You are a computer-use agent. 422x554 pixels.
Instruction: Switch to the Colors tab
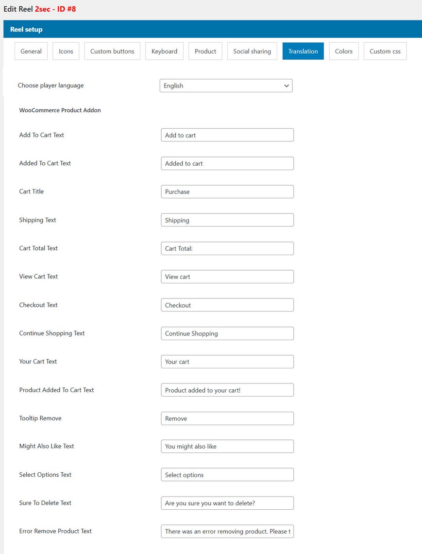tap(344, 51)
